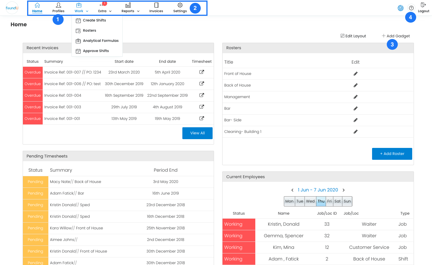Click the pencil icon for Front of House
Screen dimensions: 432x265
pos(355,74)
